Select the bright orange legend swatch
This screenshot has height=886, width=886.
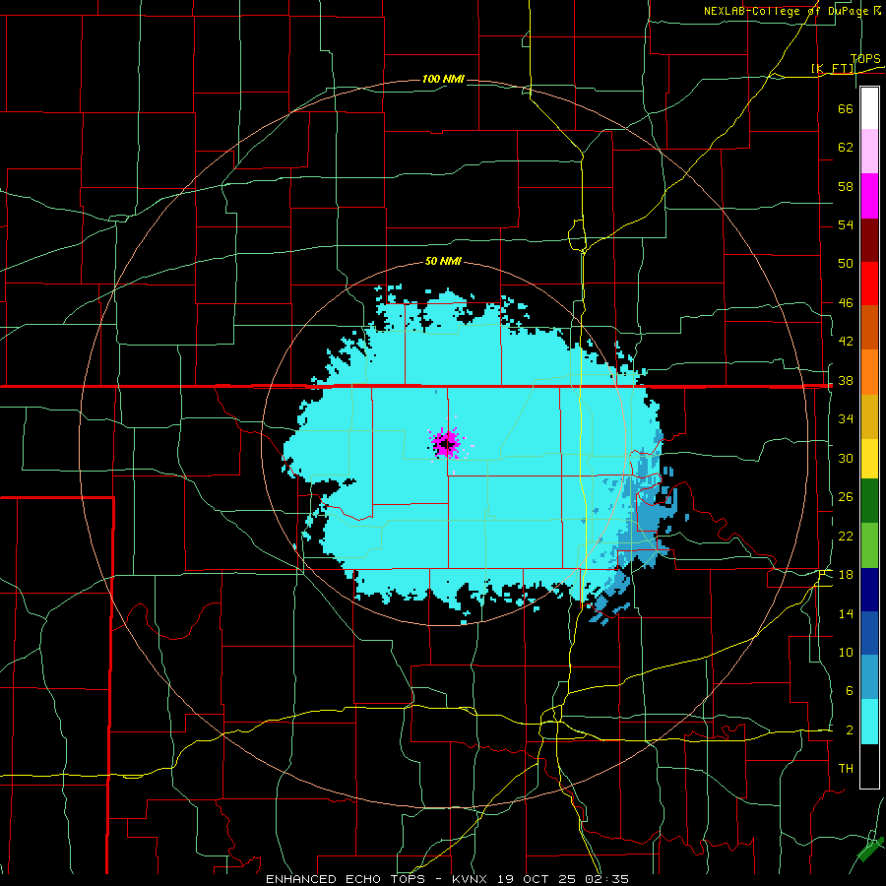pyautogui.click(x=869, y=372)
